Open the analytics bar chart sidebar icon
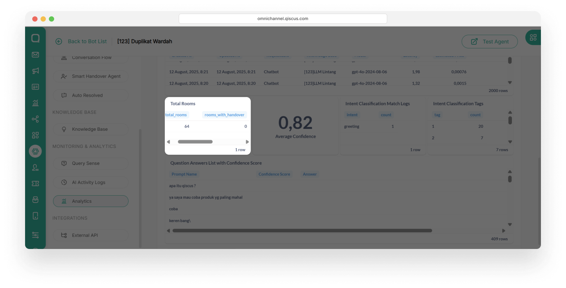The height and width of the screenshot is (288, 566). coord(35,103)
